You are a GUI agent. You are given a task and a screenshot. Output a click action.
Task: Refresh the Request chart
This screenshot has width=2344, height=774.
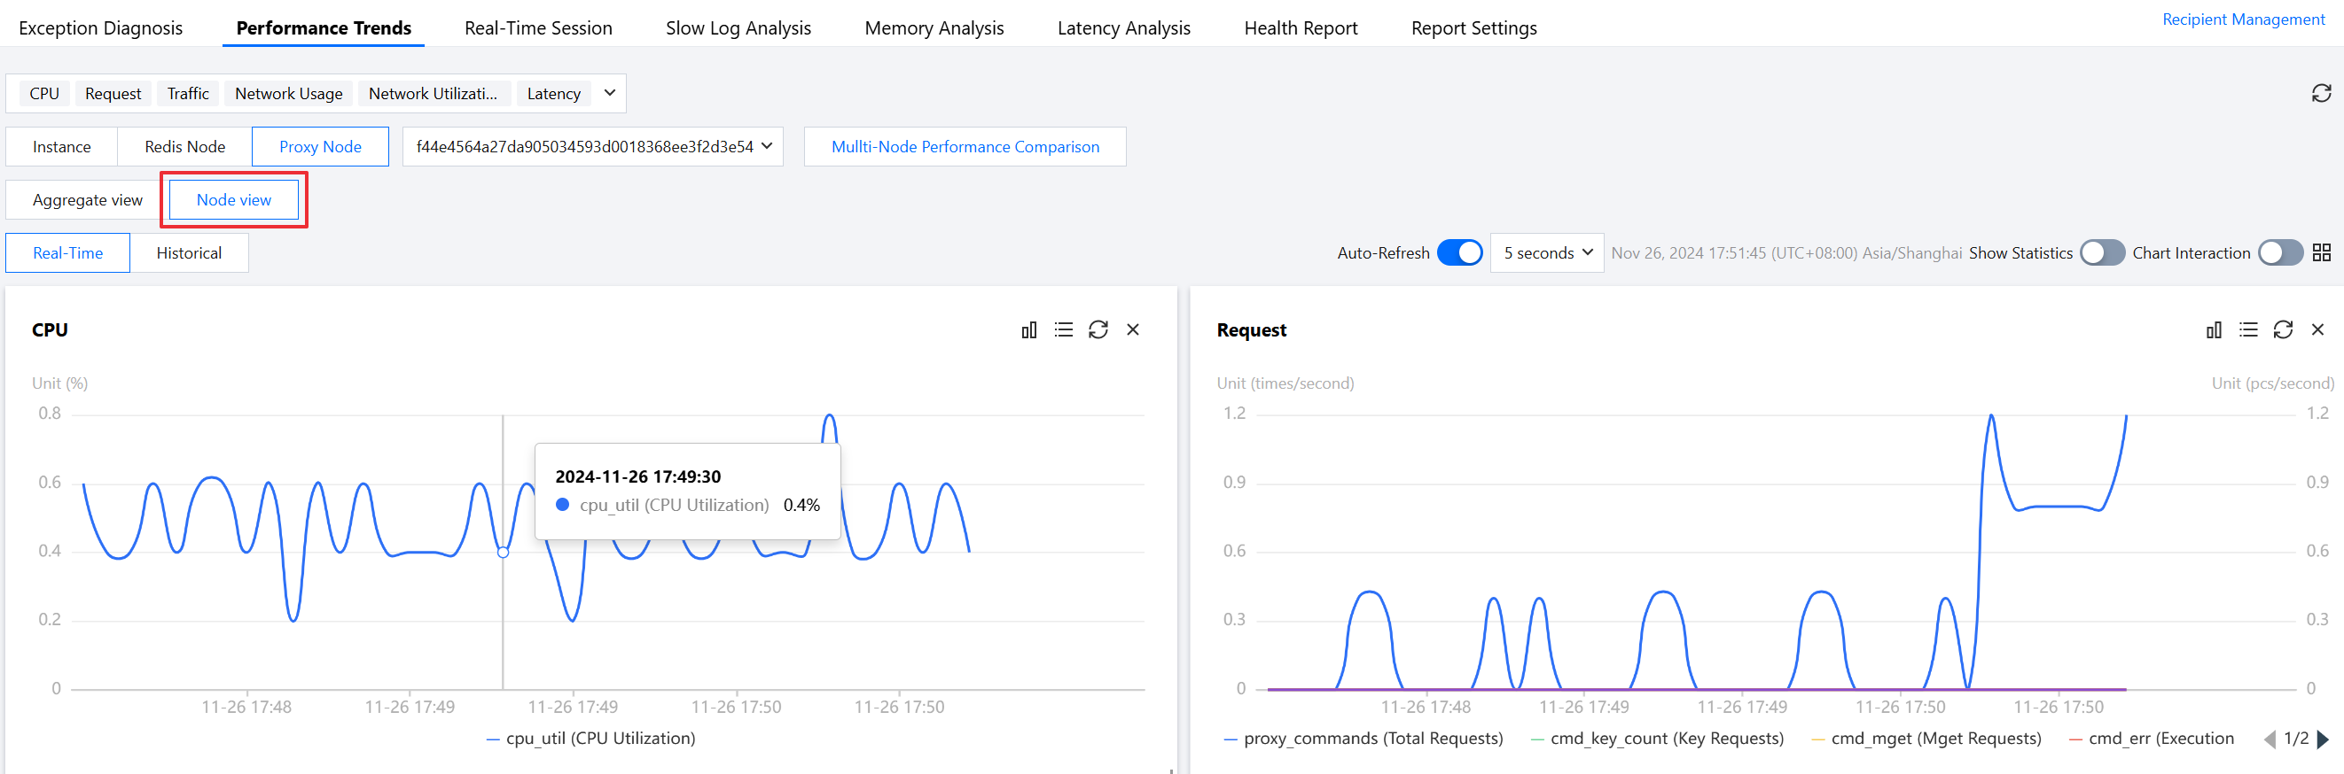pos(2282,329)
